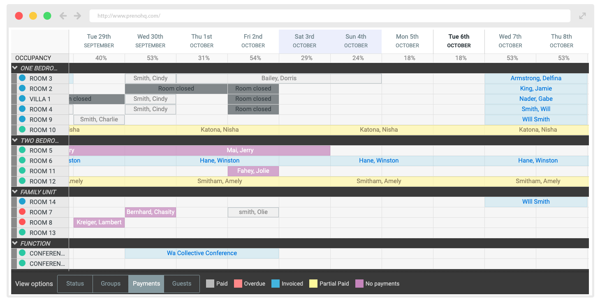This screenshot has width=600, height=307.
Task: Collapse the Function group
Action: (15, 243)
